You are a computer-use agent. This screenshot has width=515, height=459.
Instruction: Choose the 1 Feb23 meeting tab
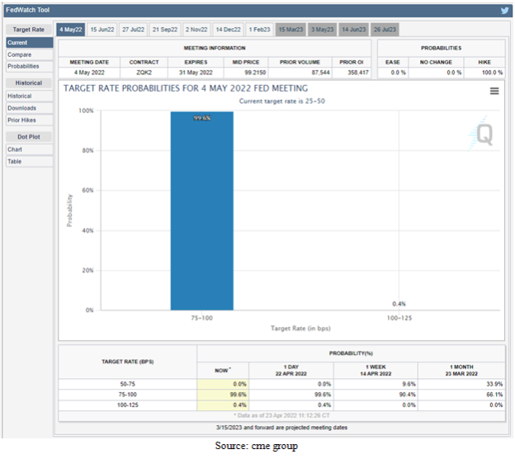tap(260, 29)
